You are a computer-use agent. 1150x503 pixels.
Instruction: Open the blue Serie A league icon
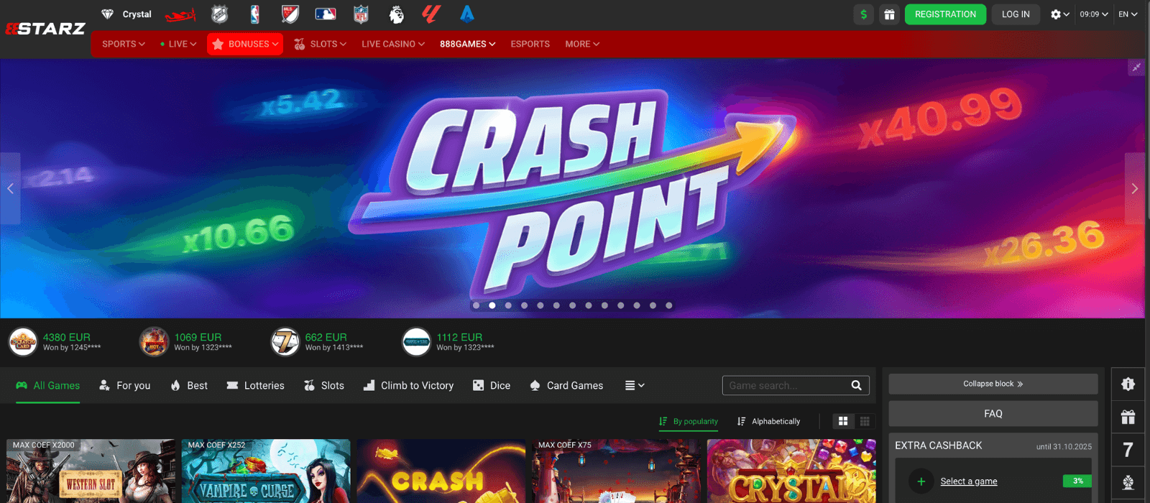467,14
